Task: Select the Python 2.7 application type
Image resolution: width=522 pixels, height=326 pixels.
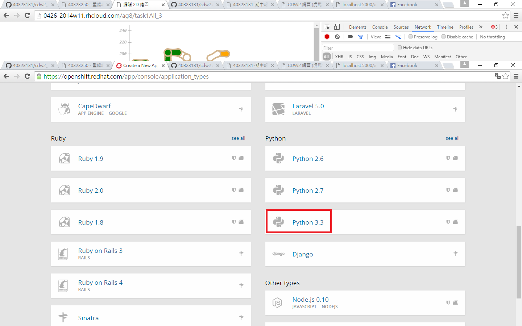Action: (x=365, y=190)
